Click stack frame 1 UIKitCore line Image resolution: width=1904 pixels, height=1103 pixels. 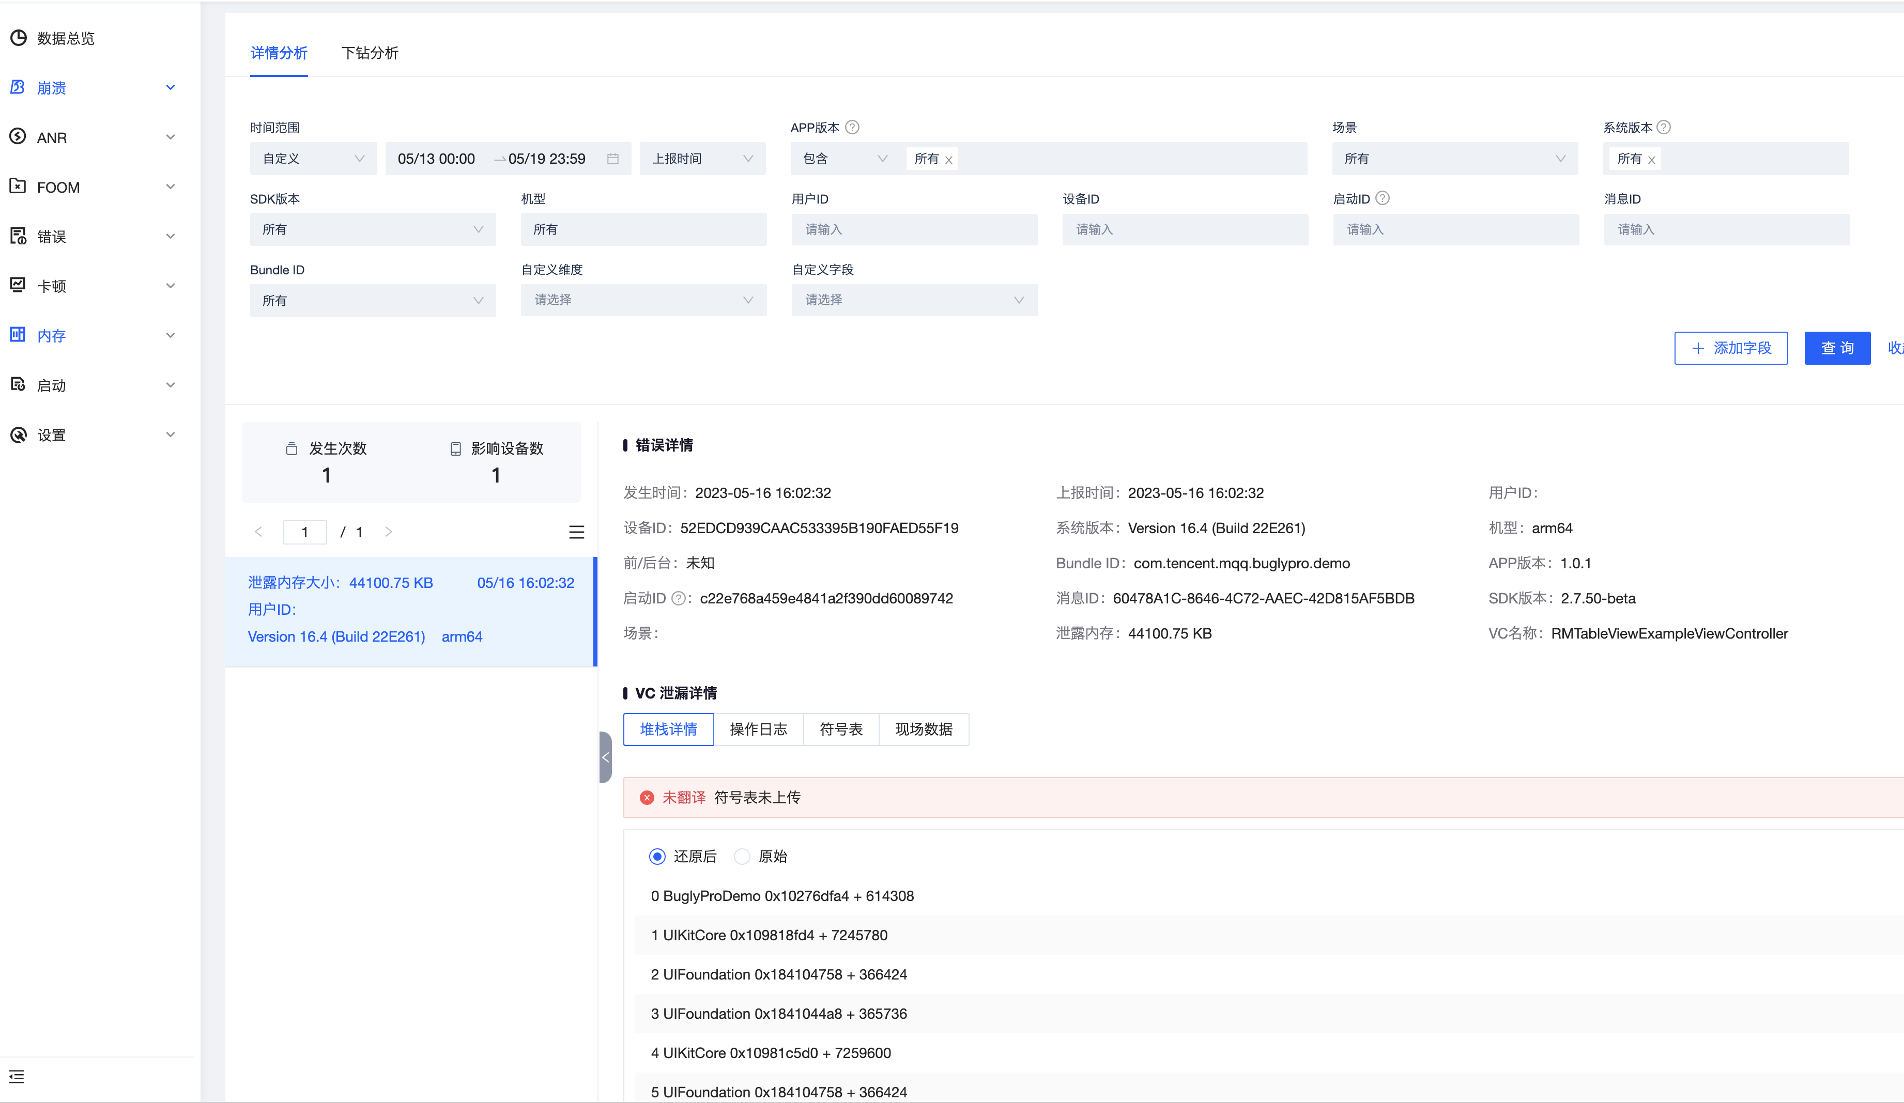click(x=769, y=935)
